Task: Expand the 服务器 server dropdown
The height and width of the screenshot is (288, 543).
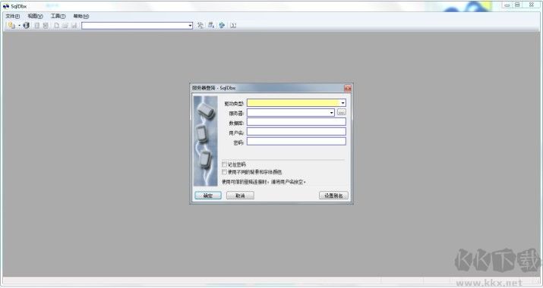Action: point(331,113)
